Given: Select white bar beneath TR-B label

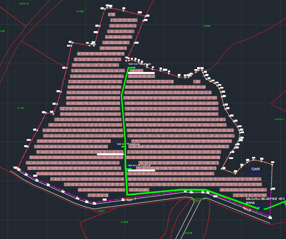Looking at the screenshot, I should [x=110, y=154].
